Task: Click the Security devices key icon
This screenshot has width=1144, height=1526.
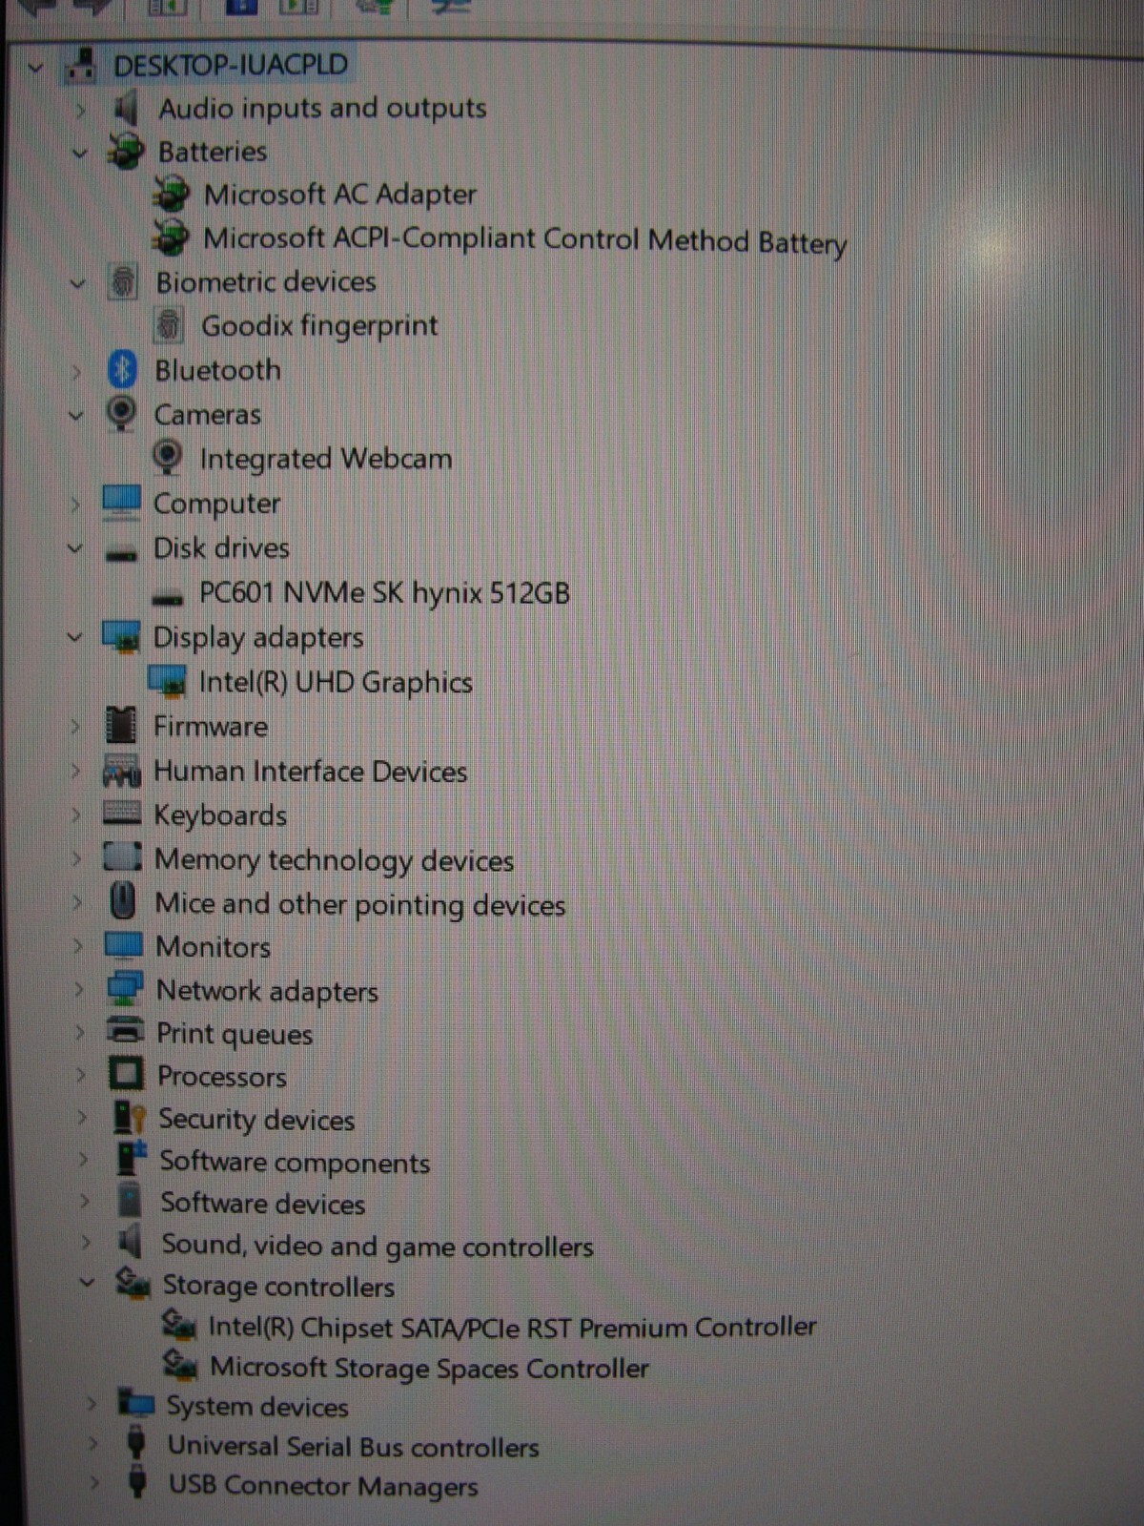Action: pos(129,1118)
